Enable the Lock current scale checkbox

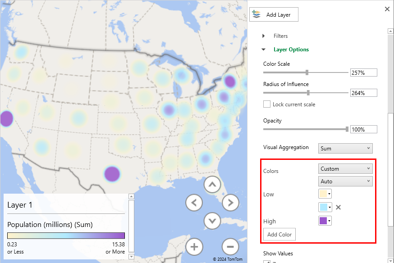click(x=267, y=104)
